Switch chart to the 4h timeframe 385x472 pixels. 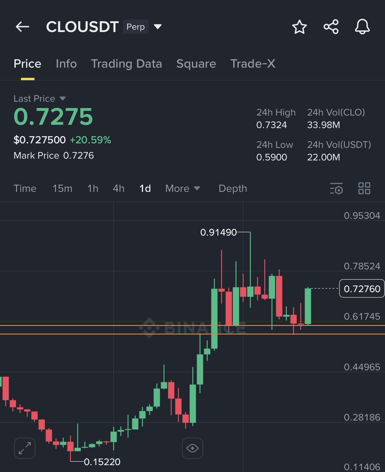(119, 188)
